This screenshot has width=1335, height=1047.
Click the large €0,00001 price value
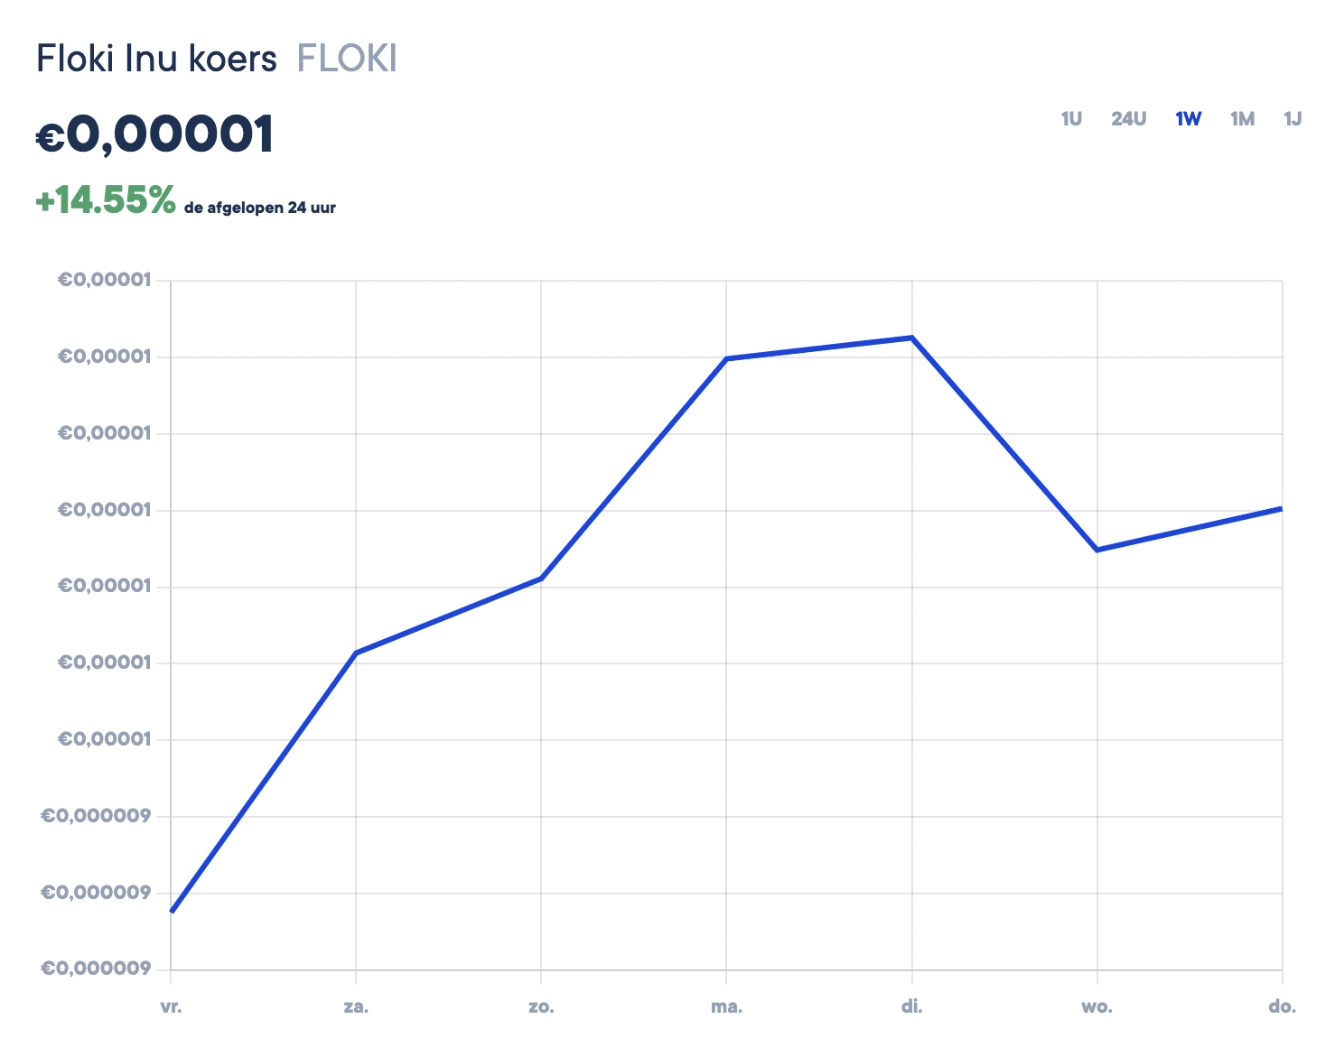pyautogui.click(x=154, y=135)
